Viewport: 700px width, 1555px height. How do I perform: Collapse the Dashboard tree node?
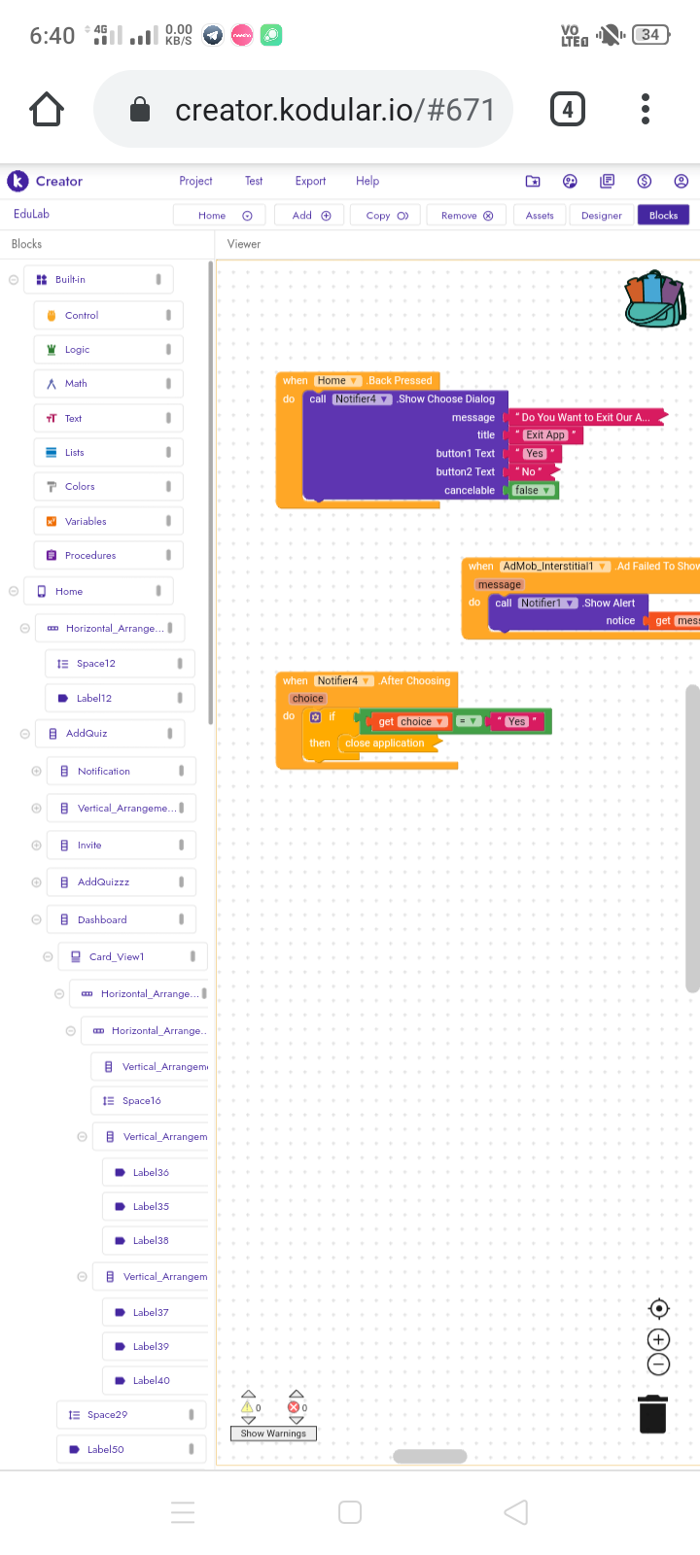point(36,919)
